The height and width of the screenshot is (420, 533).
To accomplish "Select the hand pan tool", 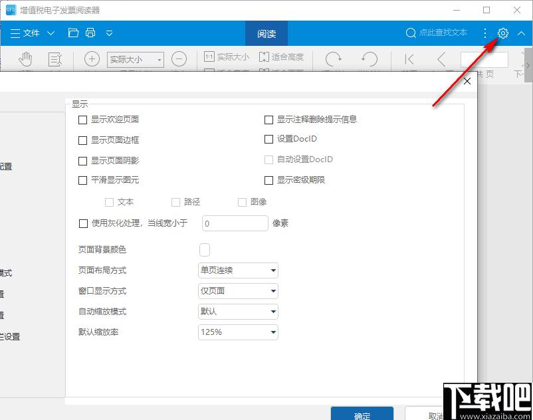I will pyautogui.click(x=25, y=59).
